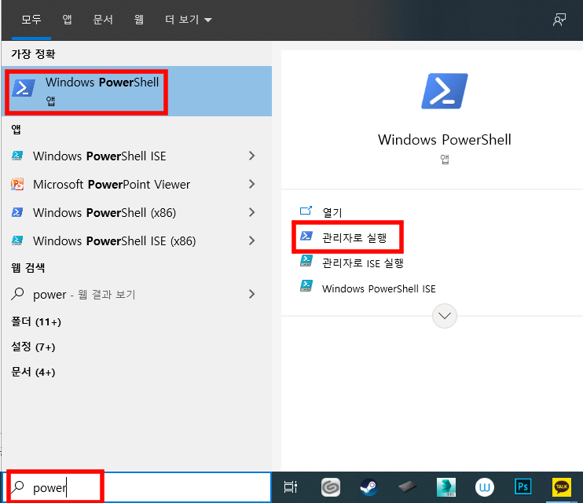583x503 pixels.
Task: Switch to the 문서 tab
Action: [x=103, y=20]
